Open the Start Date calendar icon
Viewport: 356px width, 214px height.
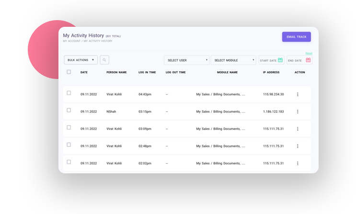[280, 60]
